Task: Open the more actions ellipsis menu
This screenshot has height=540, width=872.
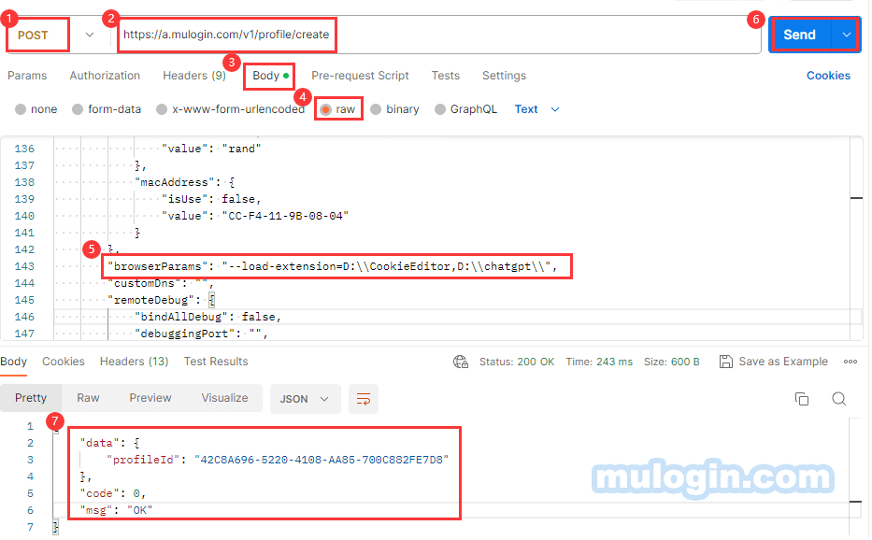Action: point(849,361)
